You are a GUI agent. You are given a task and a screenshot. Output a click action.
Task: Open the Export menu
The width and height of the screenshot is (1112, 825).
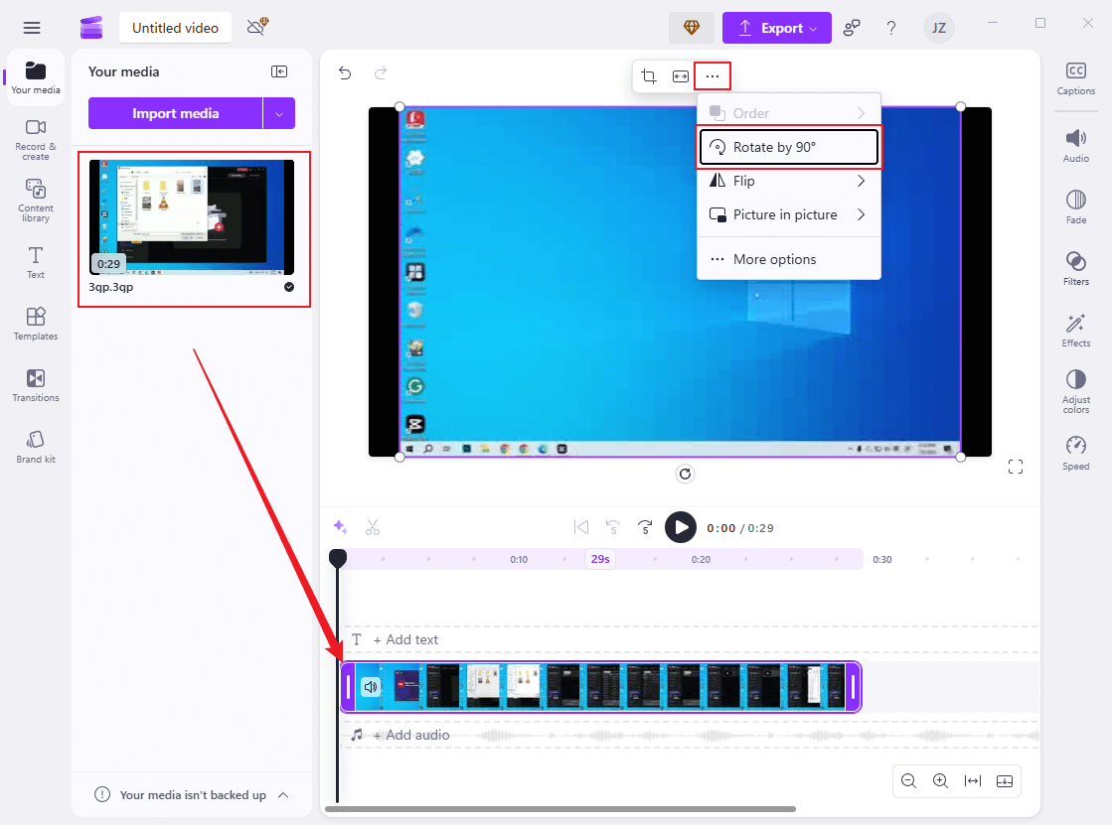point(776,28)
